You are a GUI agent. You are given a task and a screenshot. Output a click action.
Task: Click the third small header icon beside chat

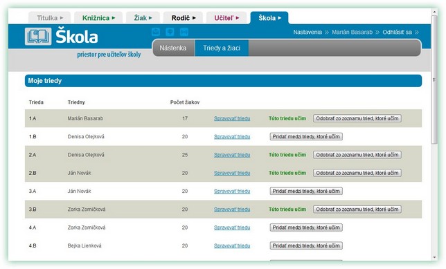(x=184, y=32)
